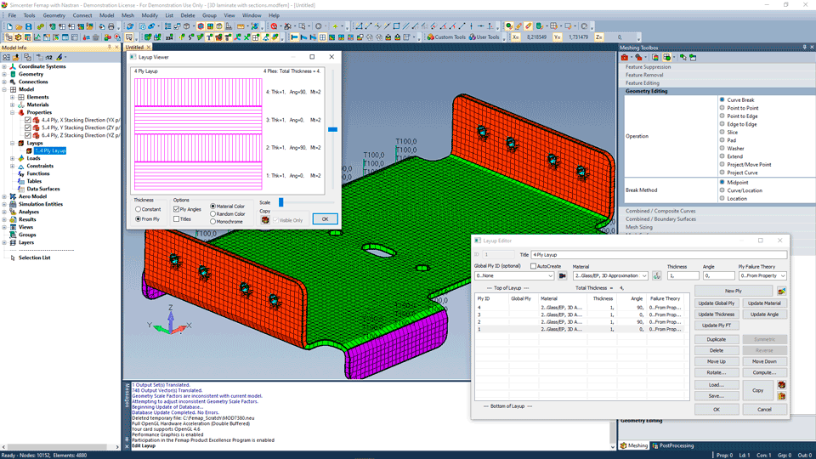
Task: Expand the Loads tree node
Action: click(13, 158)
